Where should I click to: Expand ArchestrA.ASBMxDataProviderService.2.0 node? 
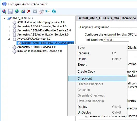(9, 31)
